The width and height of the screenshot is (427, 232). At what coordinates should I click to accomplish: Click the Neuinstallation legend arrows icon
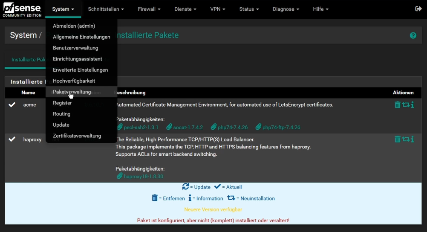[231, 198]
